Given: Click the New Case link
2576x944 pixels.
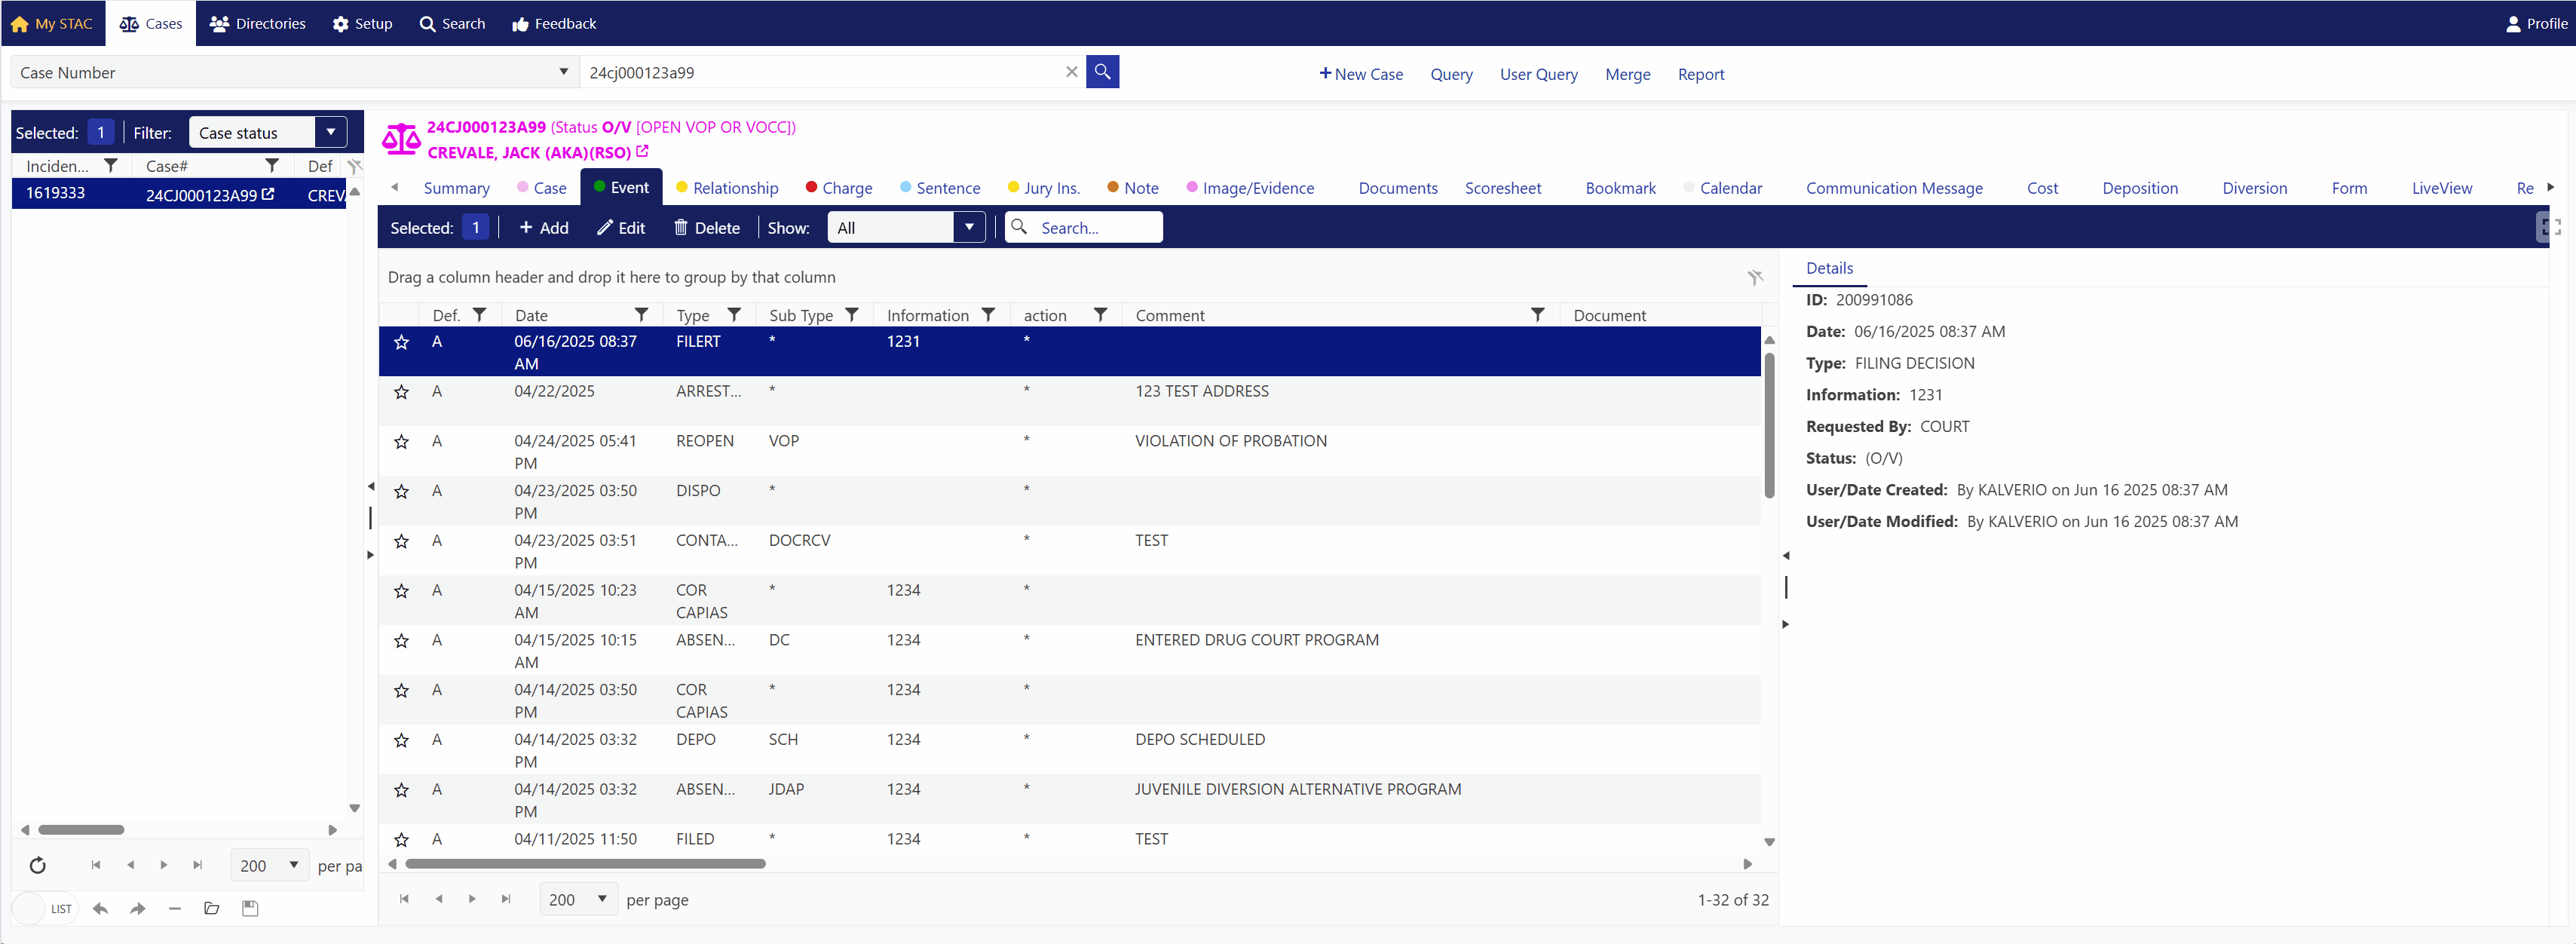Looking at the screenshot, I should (1361, 74).
